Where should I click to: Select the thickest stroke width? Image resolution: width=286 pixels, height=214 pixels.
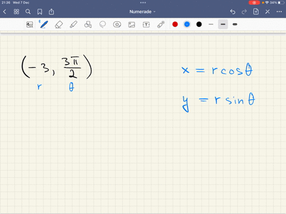tap(235, 24)
